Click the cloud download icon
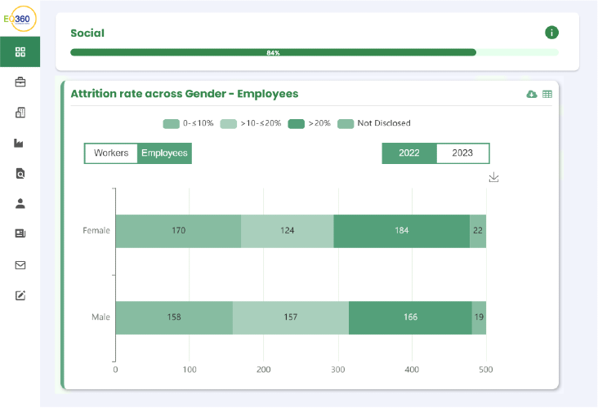Viewport: 598px width, 408px height. click(x=532, y=94)
